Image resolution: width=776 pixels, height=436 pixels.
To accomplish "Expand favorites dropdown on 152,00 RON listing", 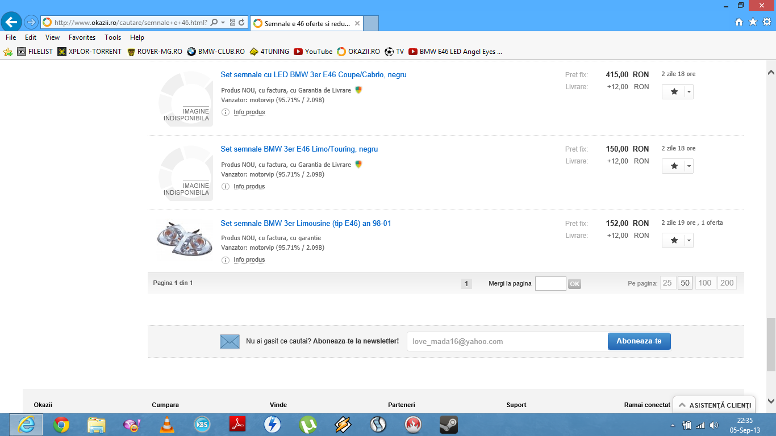I will coord(689,240).
